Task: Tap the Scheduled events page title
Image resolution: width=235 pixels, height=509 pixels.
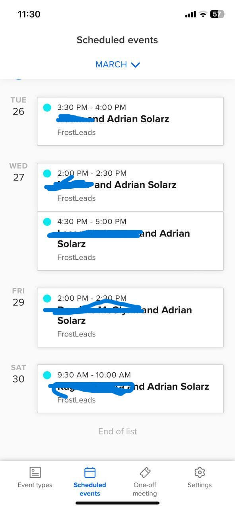Action: coord(117,40)
